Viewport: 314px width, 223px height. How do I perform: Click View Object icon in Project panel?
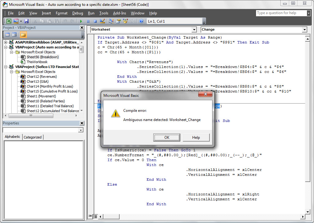tap(14, 35)
